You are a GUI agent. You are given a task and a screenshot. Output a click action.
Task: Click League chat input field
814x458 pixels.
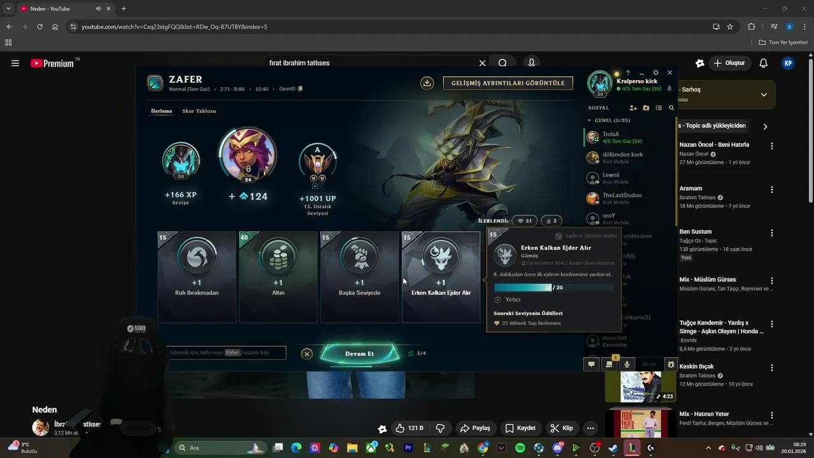[226, 353]
